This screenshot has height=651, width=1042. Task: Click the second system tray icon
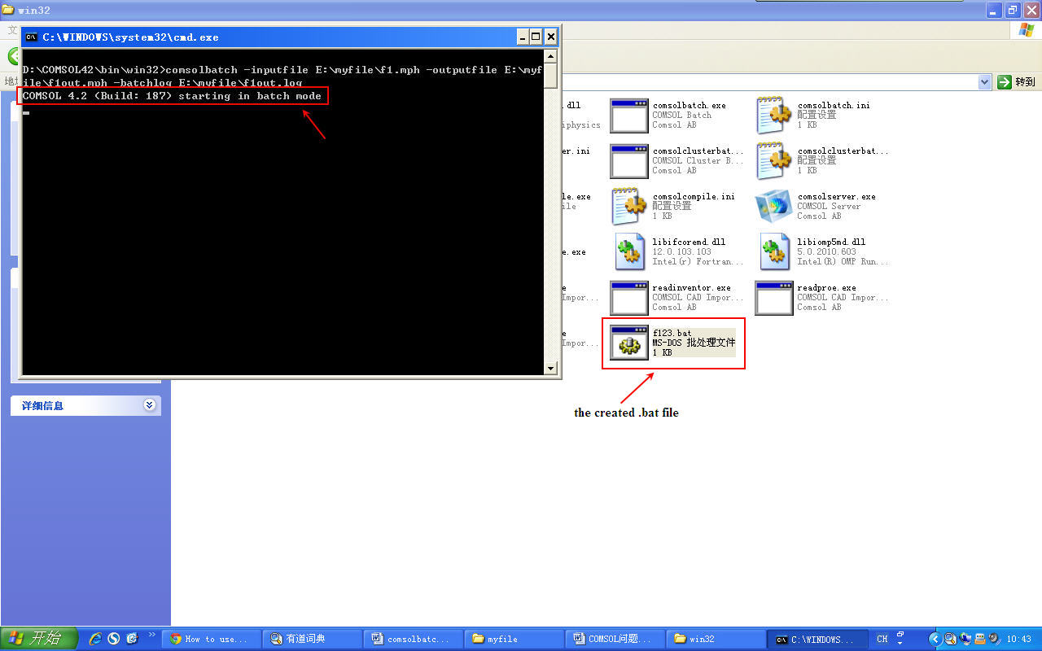965,639
